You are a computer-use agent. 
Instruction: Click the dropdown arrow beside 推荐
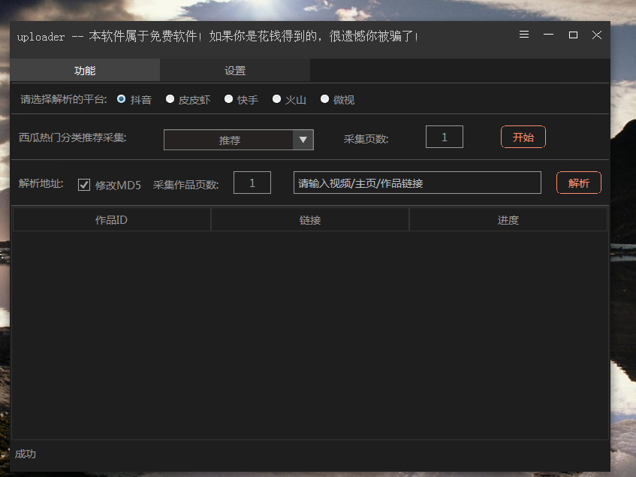[x=303, y=140]
